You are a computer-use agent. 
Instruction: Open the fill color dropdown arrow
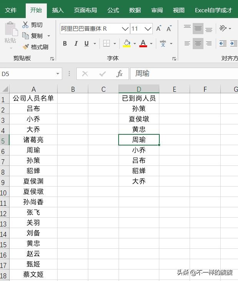point(135,43)
